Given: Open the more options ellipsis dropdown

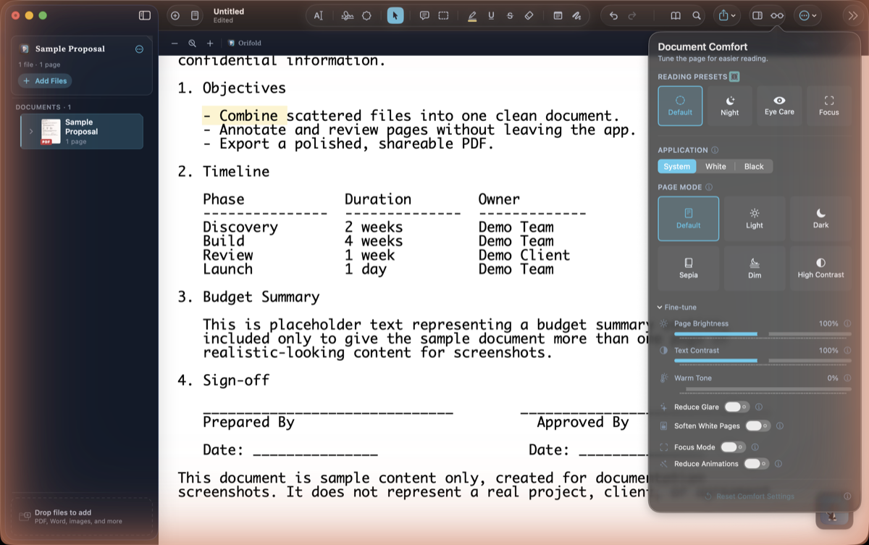Looking at the screenshot, I should tap(807, 15).
